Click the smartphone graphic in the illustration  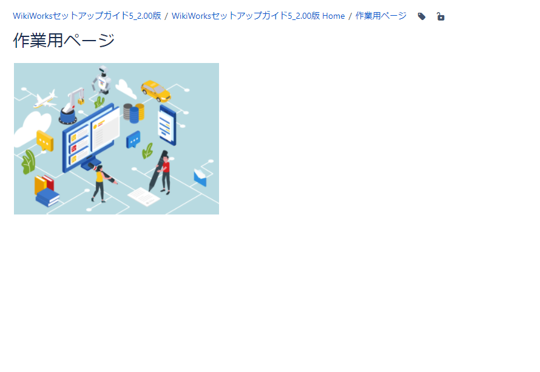(x=167, y=125)
